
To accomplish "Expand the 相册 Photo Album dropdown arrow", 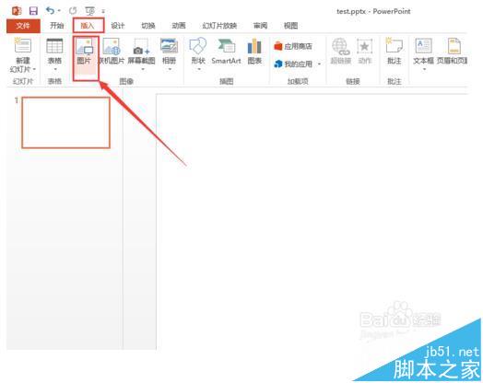I will (170, 69).
